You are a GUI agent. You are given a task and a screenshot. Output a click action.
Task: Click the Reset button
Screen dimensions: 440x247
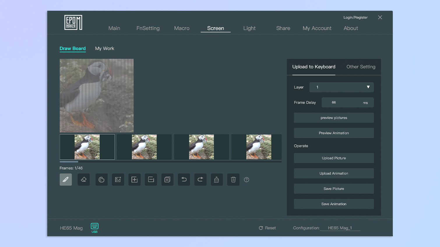tap(267, 228)
